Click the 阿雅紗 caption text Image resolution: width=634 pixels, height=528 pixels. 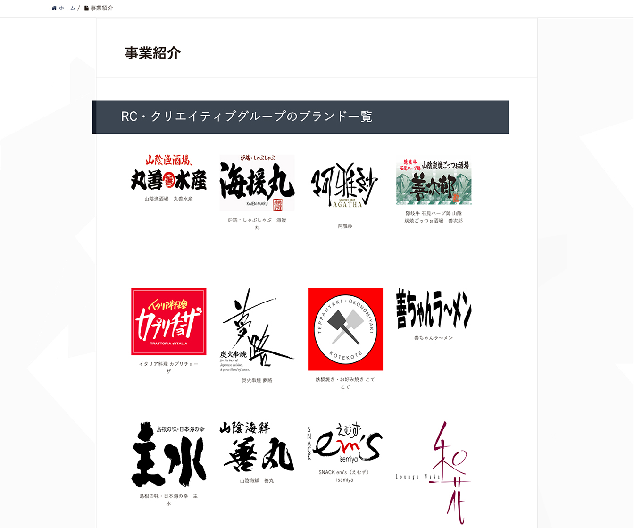(345, 226)
